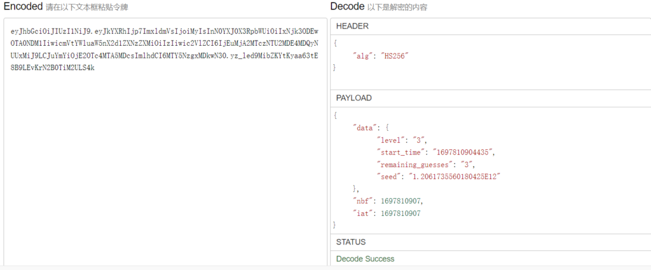Image resolution: width=651 pixels, height=270 pixels.
Task: Select the PAYLOAD section title bar
Action: (490, 98)
